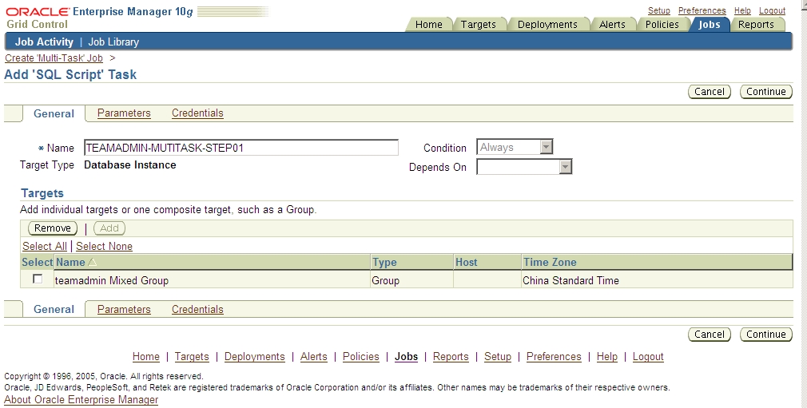Click the Database Instance target type text
This screenshot has height=408, width=807.
(129, 165)
